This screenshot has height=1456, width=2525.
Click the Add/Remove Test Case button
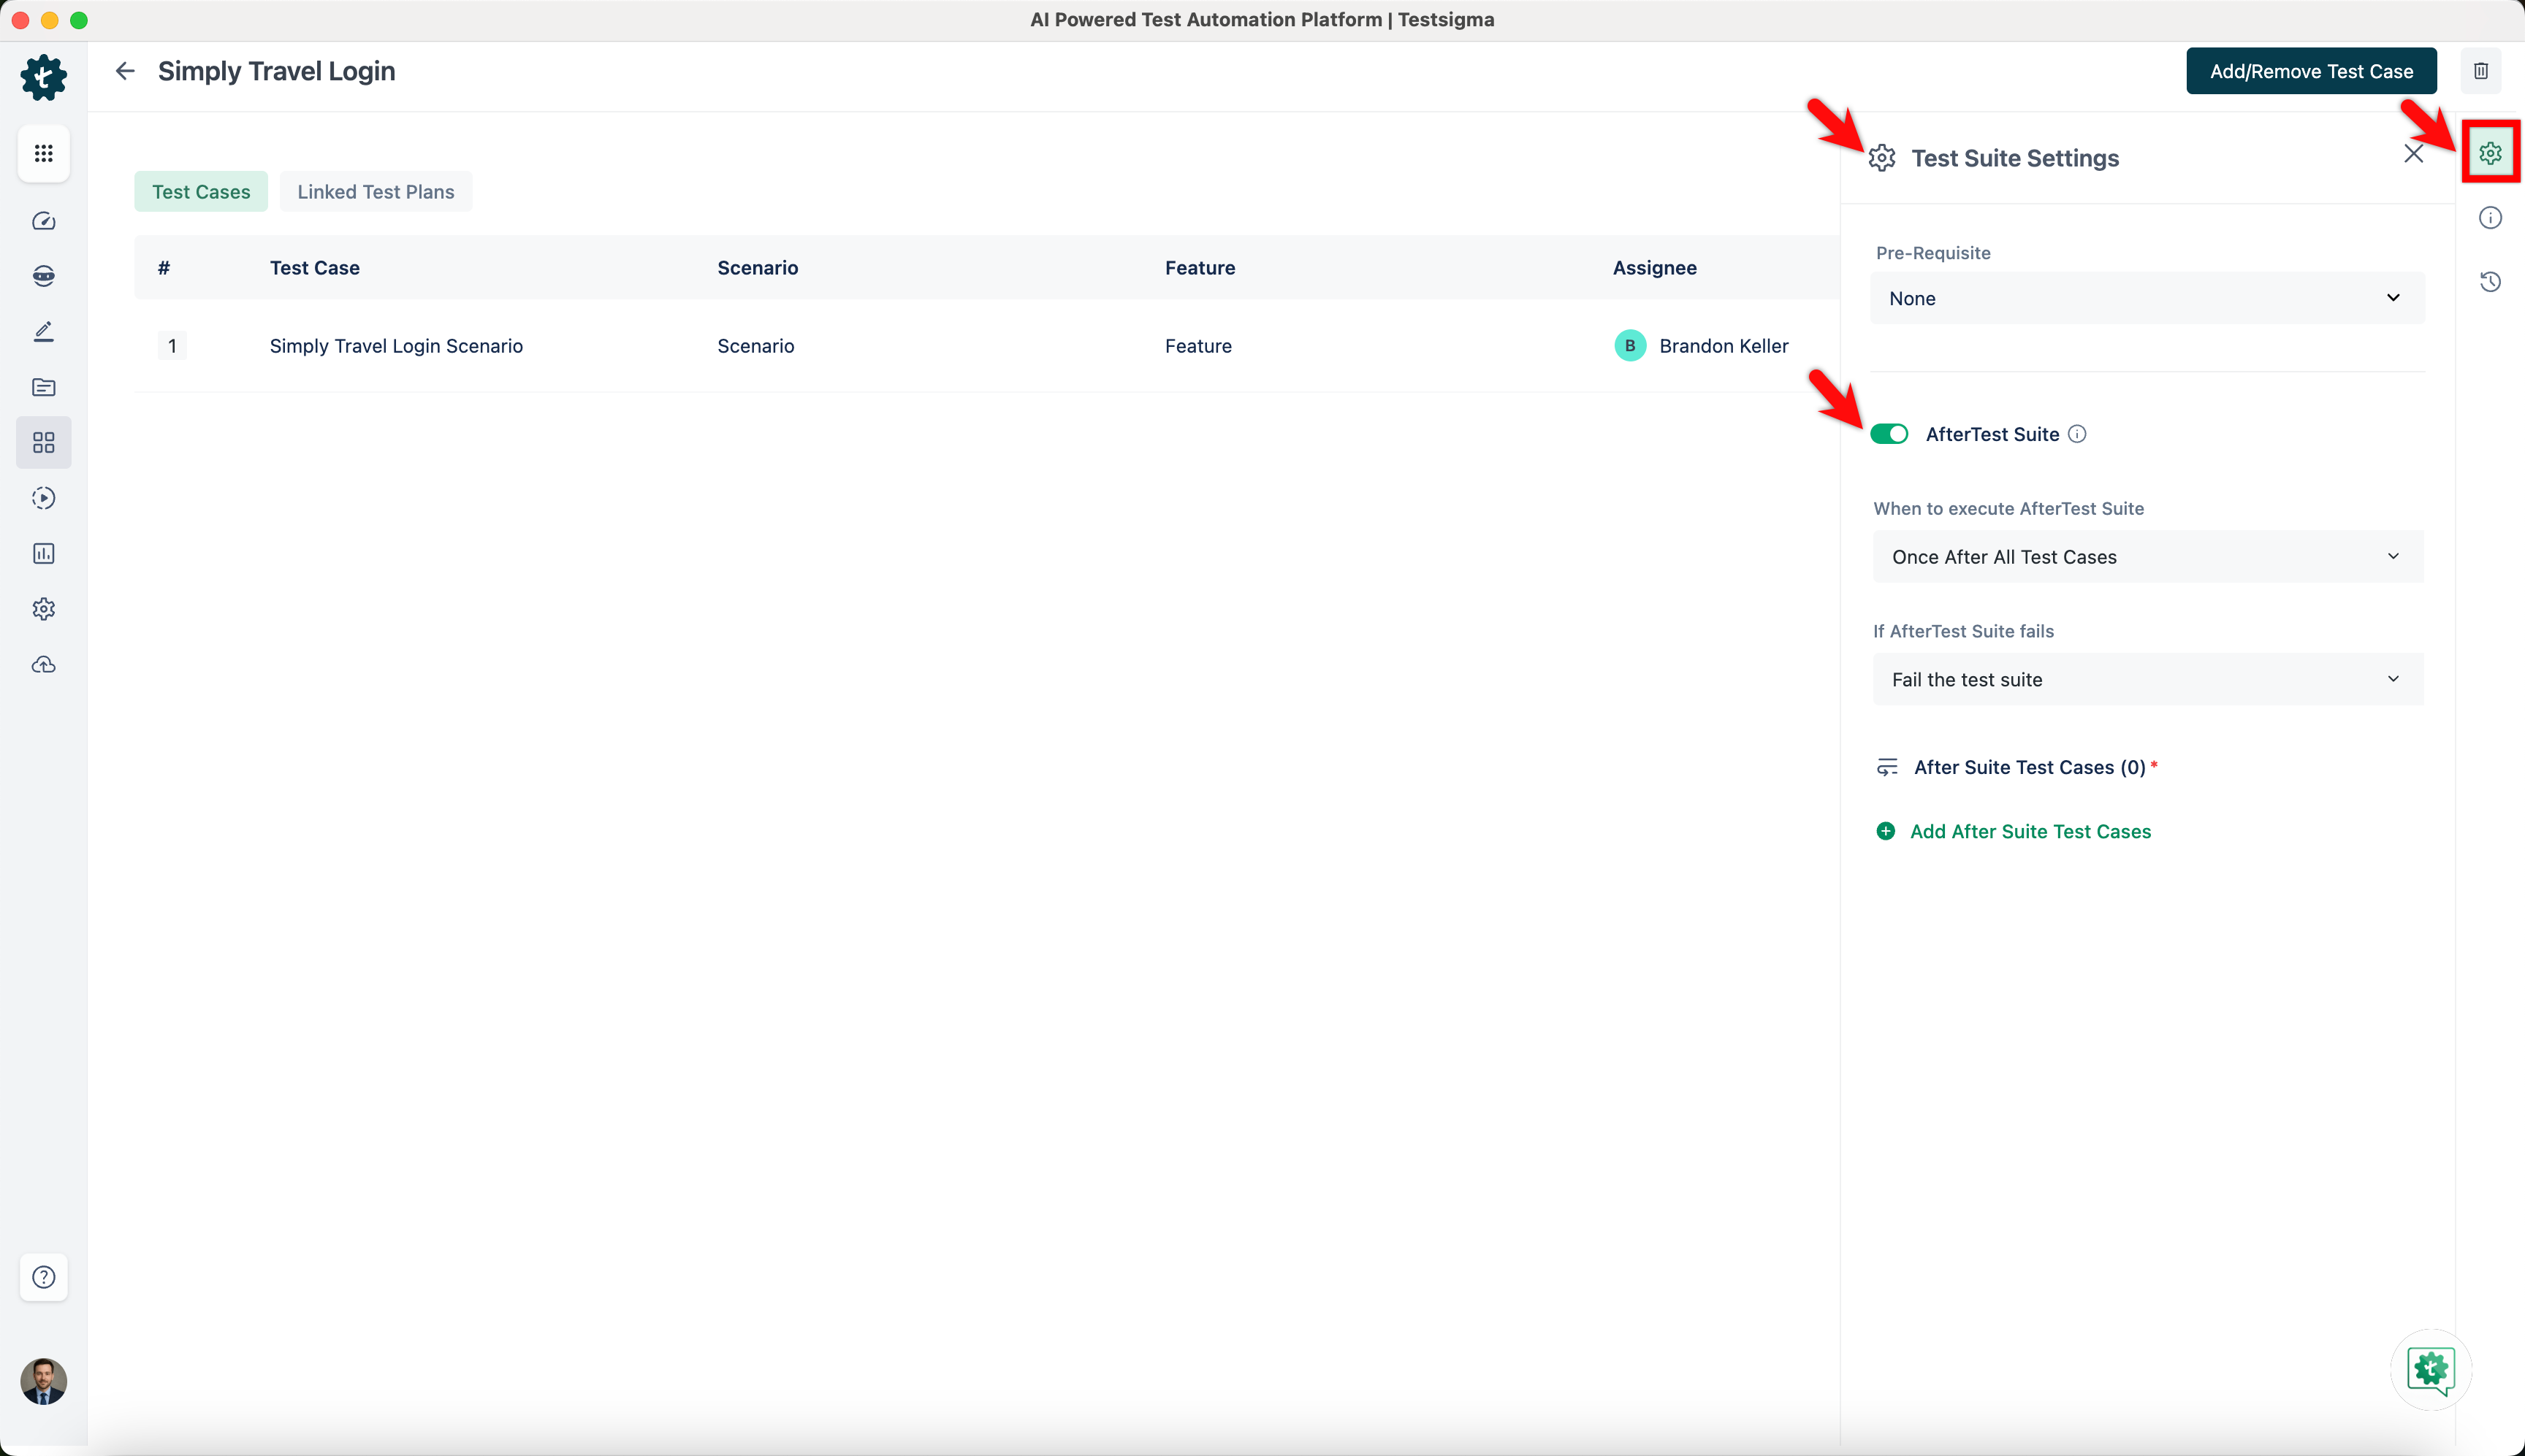pyautogui.click(x=2310, y=70)
